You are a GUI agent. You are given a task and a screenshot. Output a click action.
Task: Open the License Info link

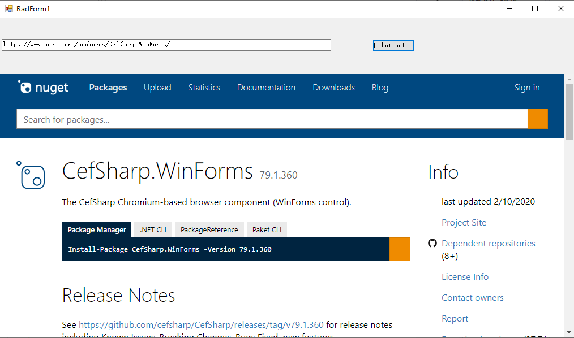pyautogui.click(x=465, y=276)
